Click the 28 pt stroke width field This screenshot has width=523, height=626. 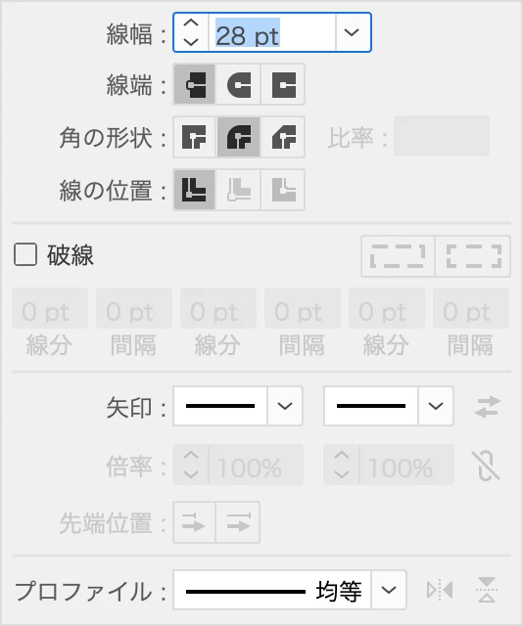click(x=272, y=32)
